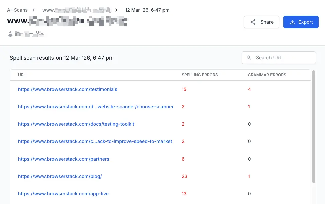Go back to All Scans breadcrumb
The height and width of the screenshot is (204, 325).
(17, 10)
